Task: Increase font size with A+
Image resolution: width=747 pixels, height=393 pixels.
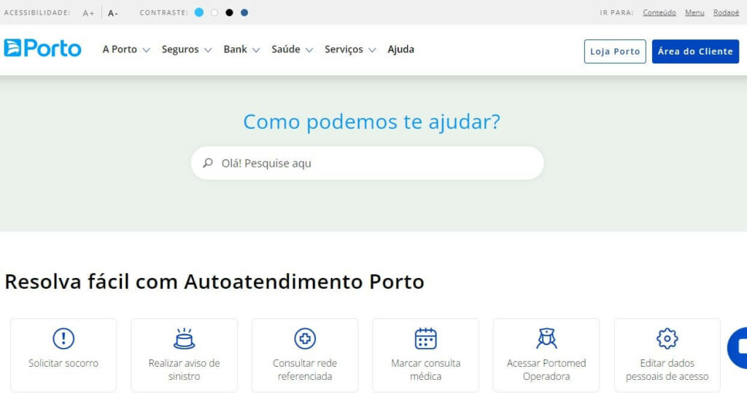Action: (x=88, y=13)
